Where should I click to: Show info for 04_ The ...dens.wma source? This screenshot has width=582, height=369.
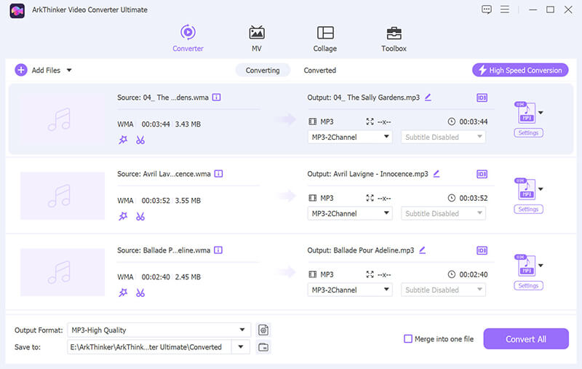coord(216,98)
